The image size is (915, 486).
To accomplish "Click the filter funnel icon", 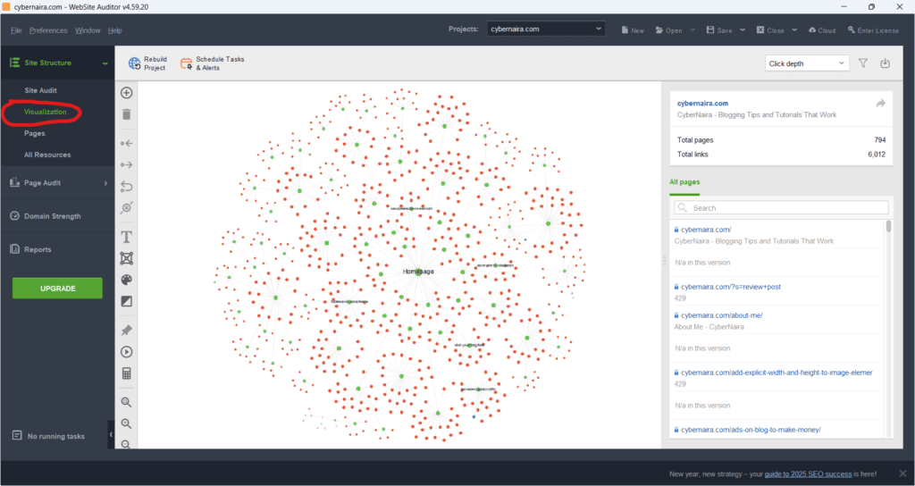I will 863,63.
